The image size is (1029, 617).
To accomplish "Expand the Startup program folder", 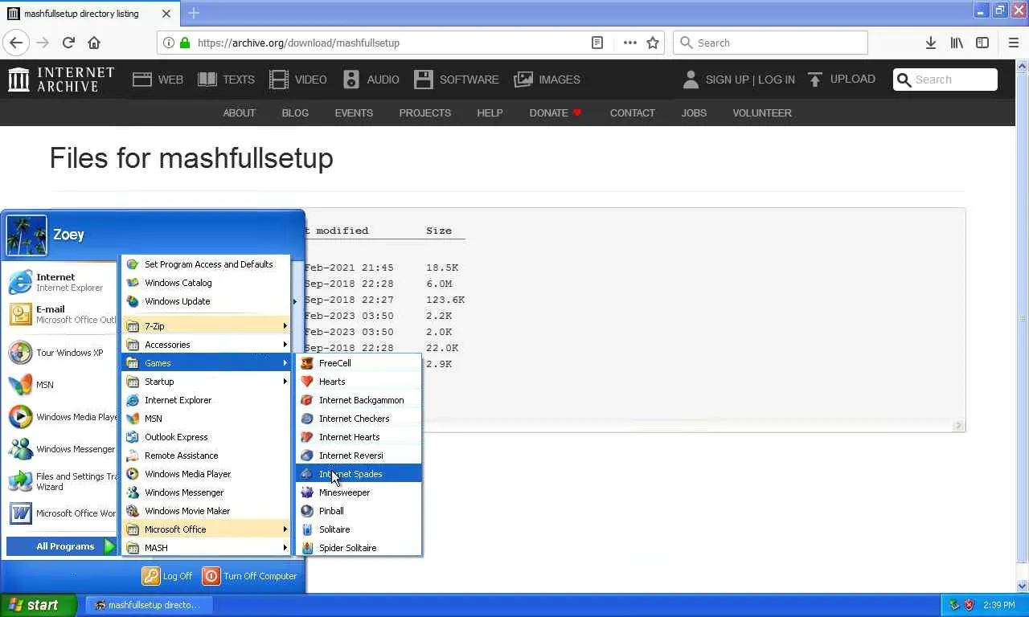I will [x=206, y=382].
